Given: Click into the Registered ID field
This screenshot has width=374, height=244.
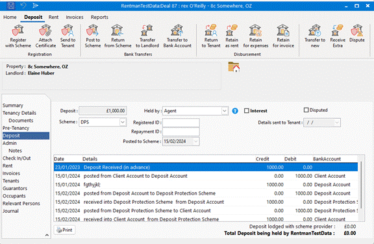Looking at the screenshot, I should 181,123.
